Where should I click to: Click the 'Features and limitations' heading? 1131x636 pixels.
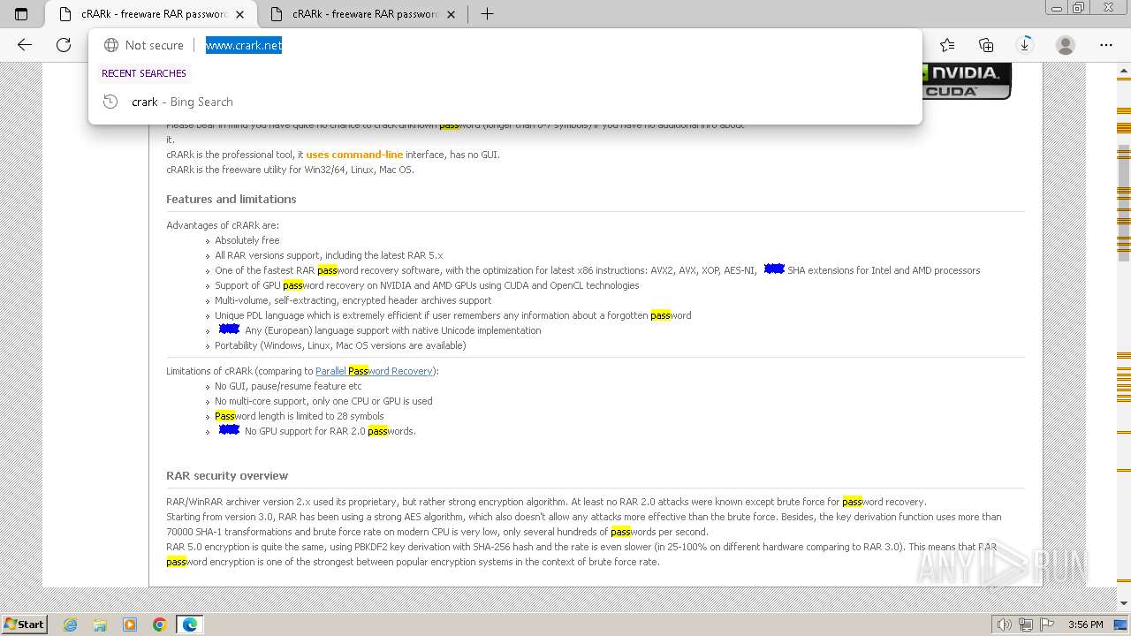pos(232,200)
